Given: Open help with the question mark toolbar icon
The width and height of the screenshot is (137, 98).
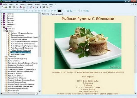Looking at the screenshot, I should point(51,7).
